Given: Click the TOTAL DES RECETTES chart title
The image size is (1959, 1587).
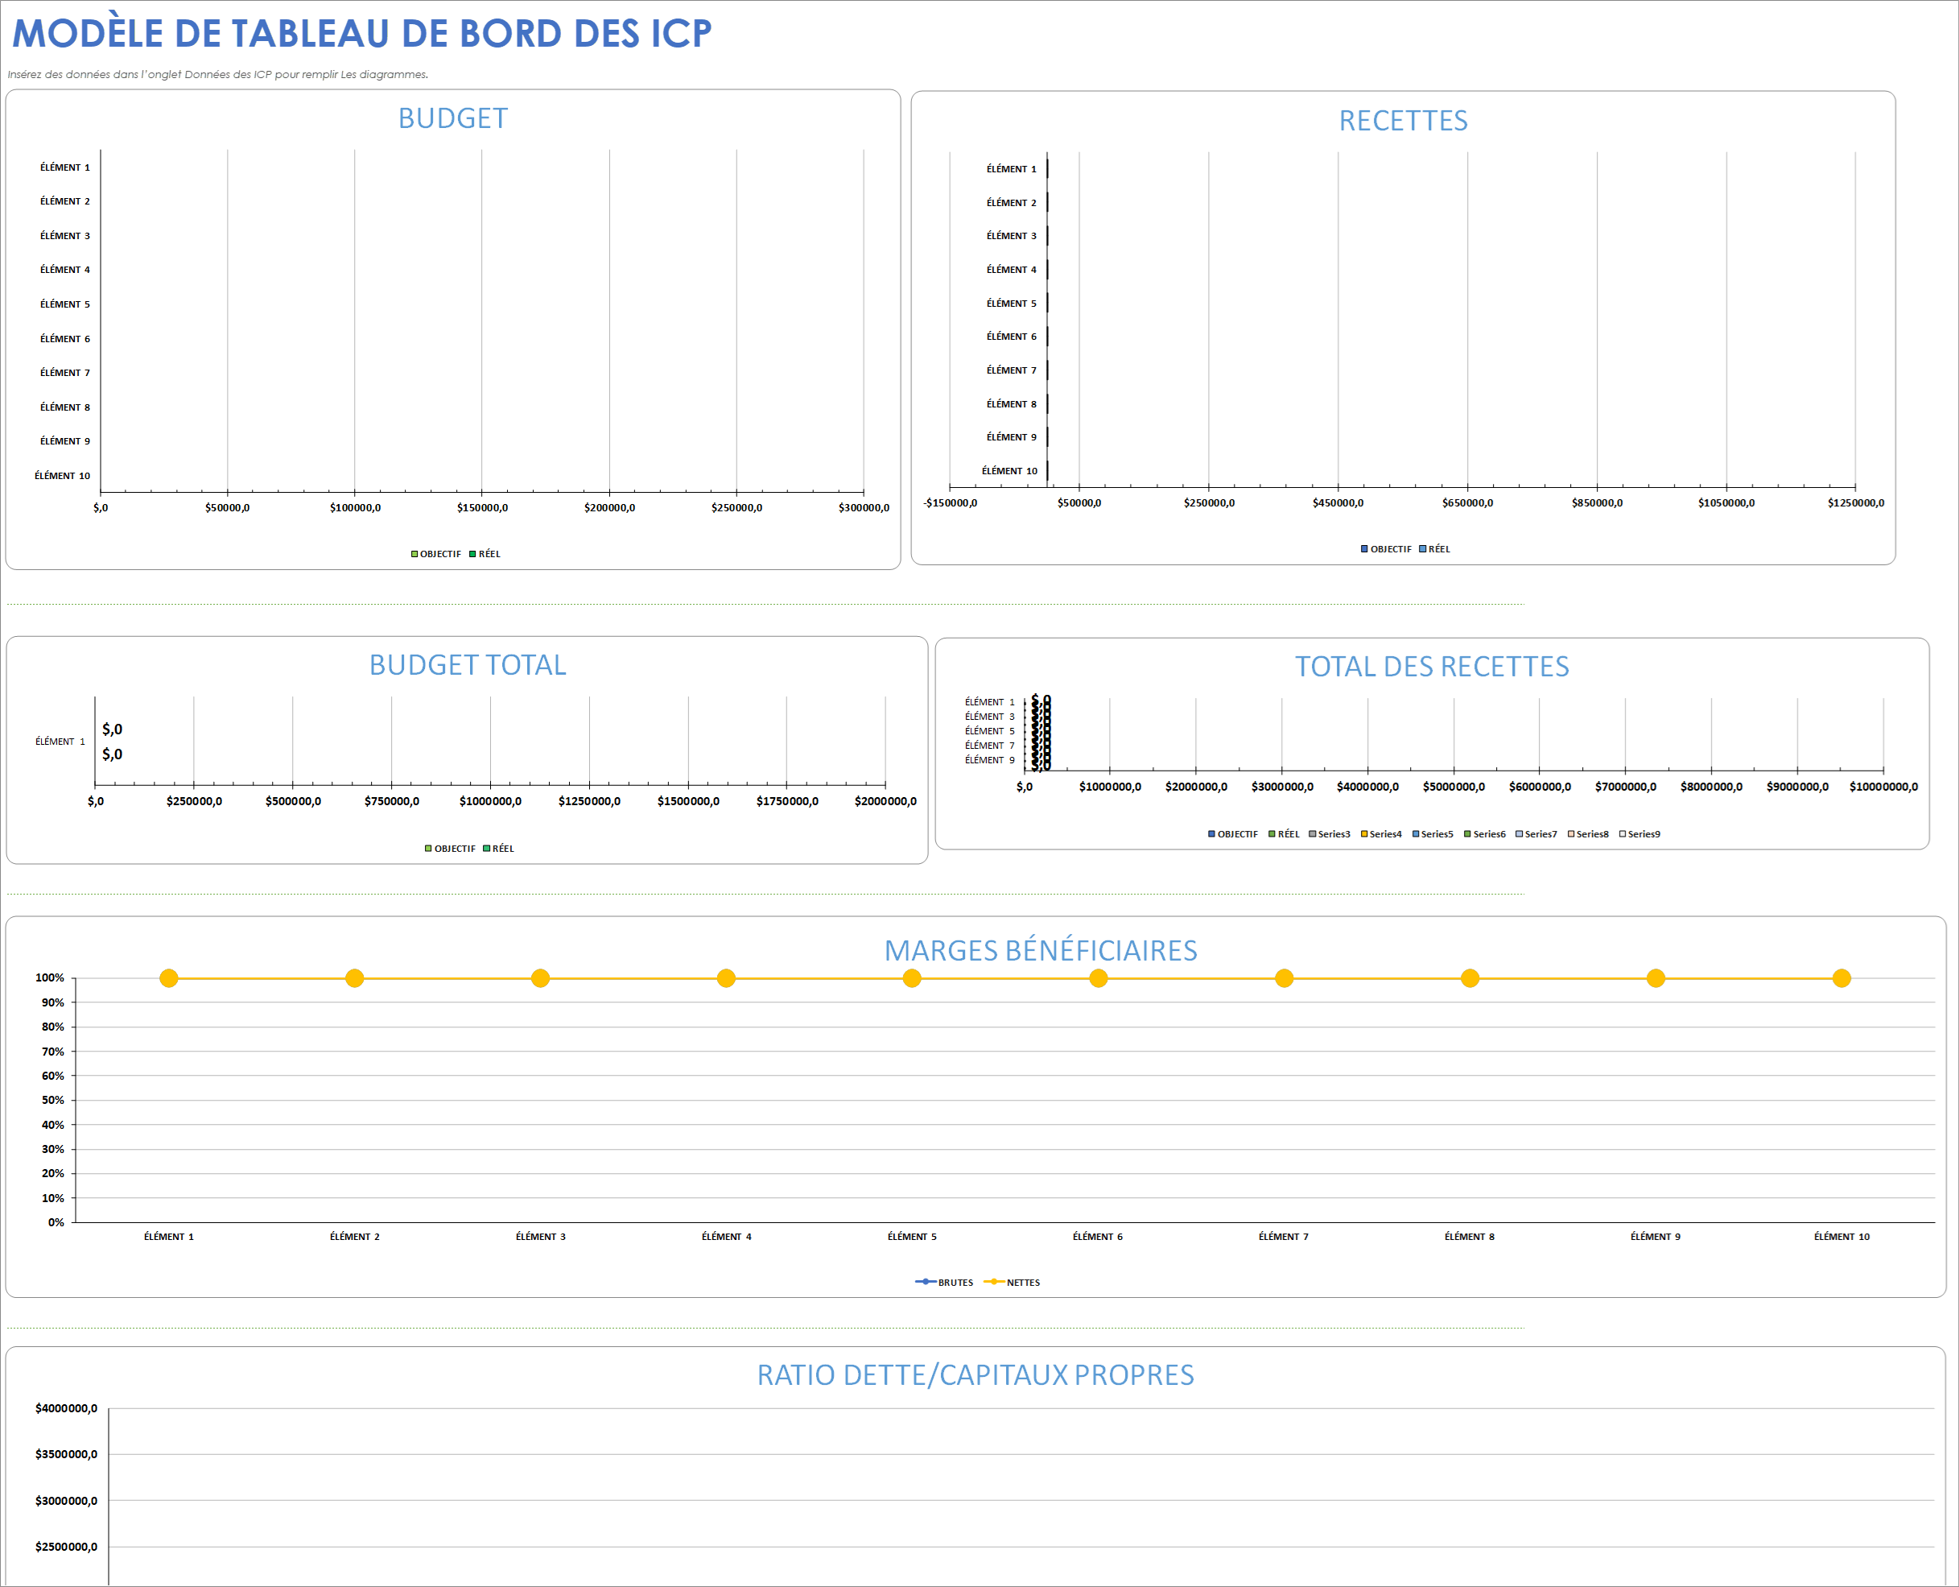Looking at the screenshot, I should (x=1432, y=667).
